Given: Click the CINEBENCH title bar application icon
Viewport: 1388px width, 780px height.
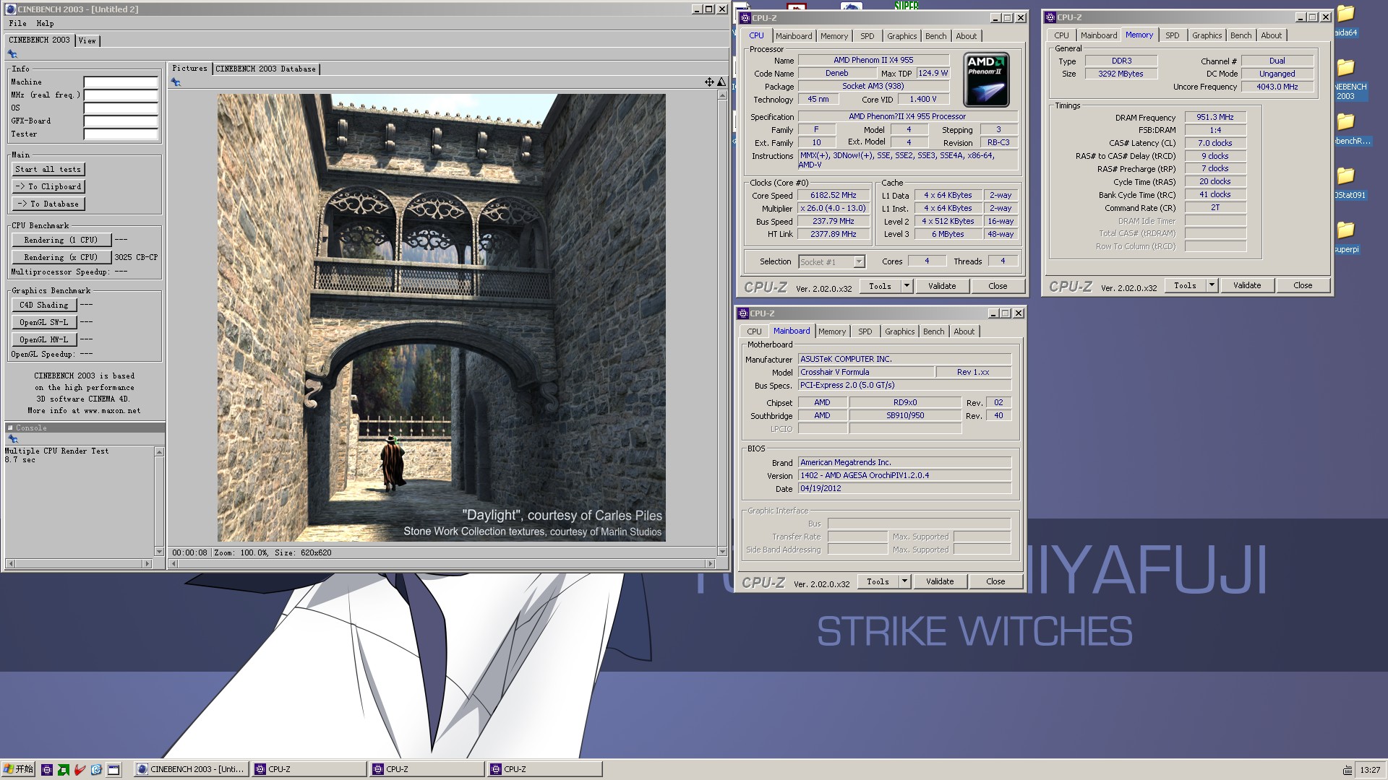Looking at the screenshot, I should pos(11,9).
